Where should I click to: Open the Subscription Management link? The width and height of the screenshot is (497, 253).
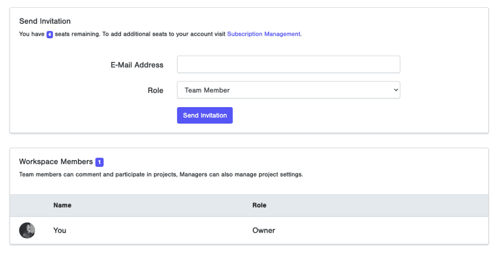tap(265, 34)
